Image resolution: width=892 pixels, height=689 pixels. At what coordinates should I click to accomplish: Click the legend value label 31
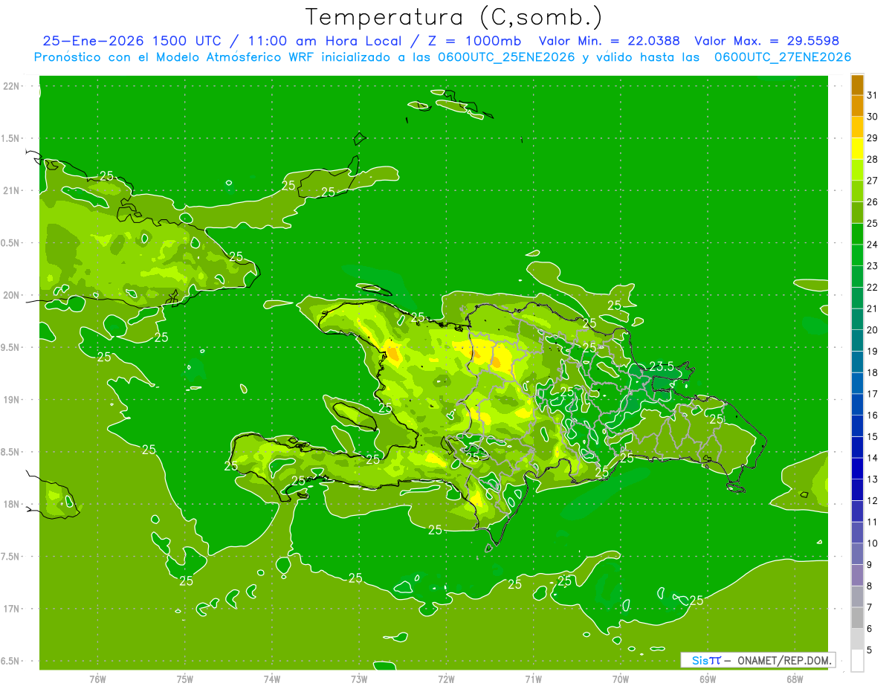[x=872, y=95]
